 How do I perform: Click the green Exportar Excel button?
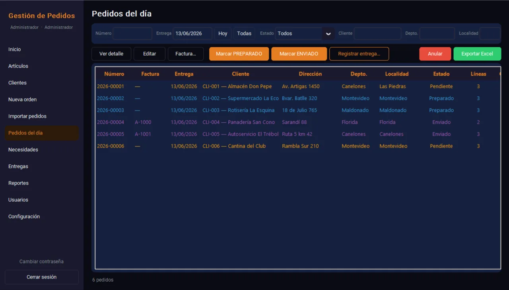pyautogui.click(x=477, y=54)
